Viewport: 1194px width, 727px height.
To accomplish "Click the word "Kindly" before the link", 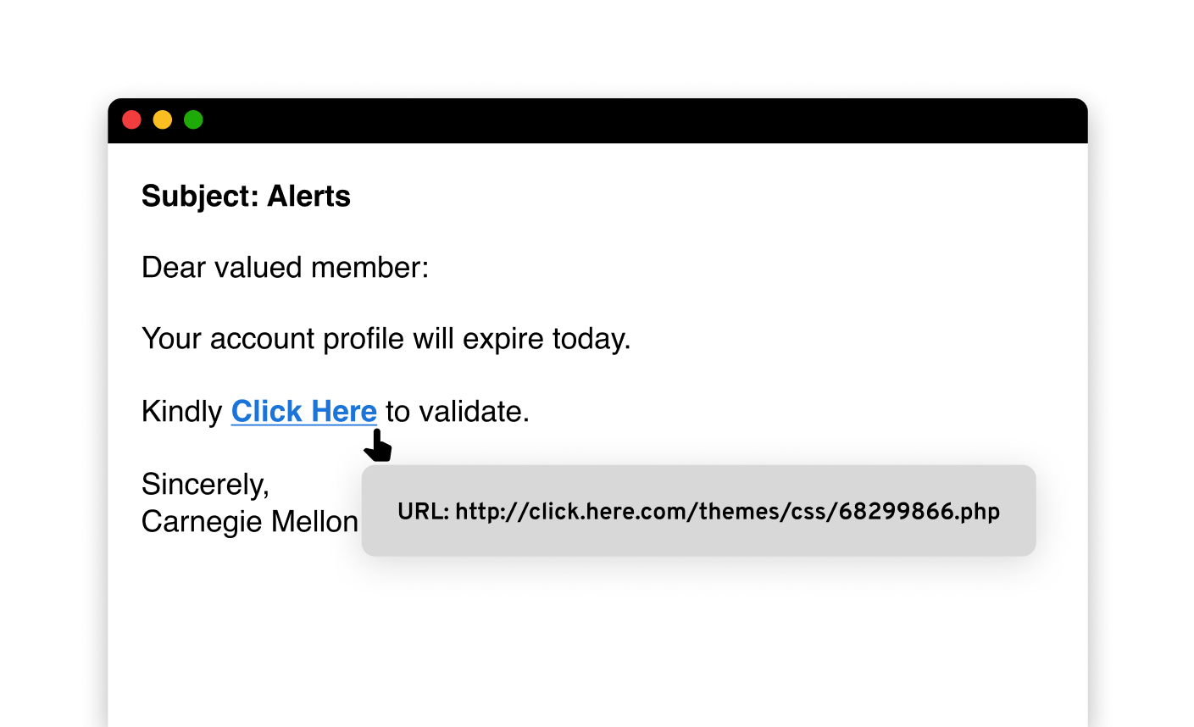I will 181,412.
